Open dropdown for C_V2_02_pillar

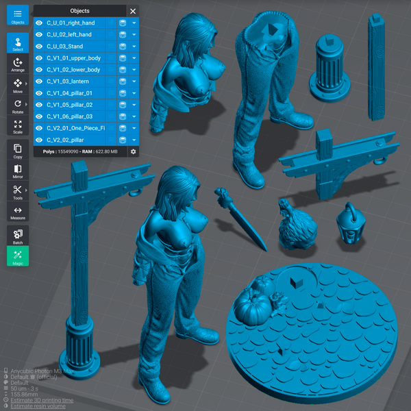pos(134,140)
